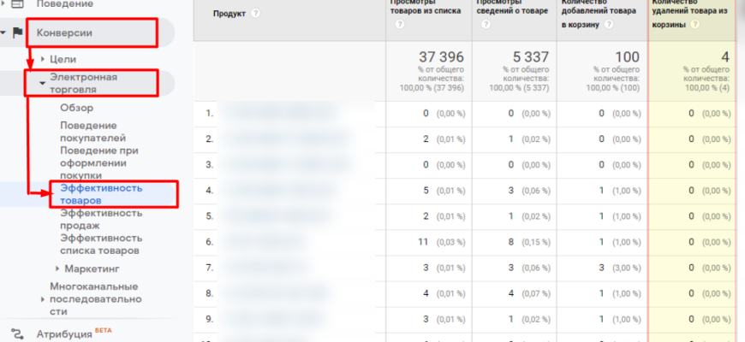
Task: Open the Обзор report
Action: tap(76, 108)
